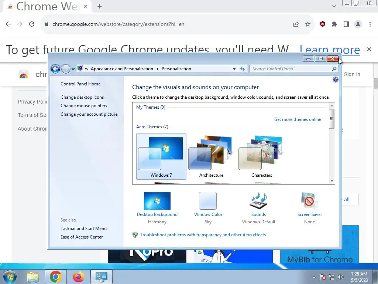The image size is (378, 284).
Task: Open Ease of Access Center link
Action: pos(82,237)
